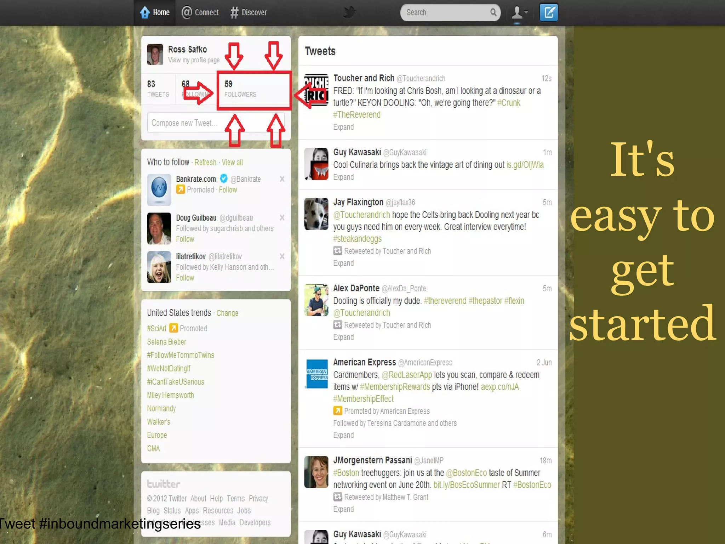The width and height of the screenshot is (725, 544).
Task: Click Bankrate promoted arrow icon
Action: click(181, 189)
